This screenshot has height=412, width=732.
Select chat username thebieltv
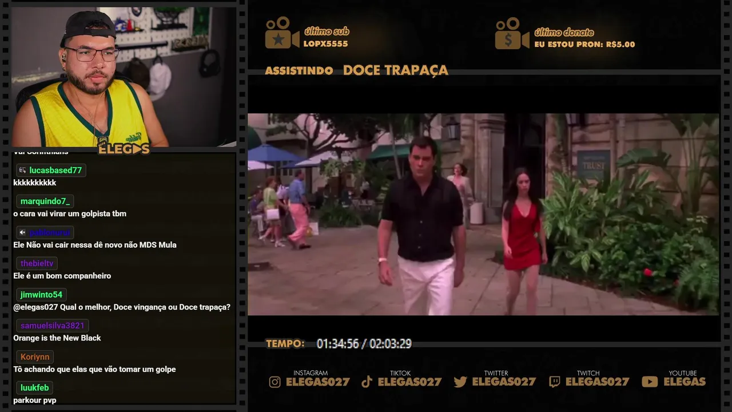coord(37,264)
